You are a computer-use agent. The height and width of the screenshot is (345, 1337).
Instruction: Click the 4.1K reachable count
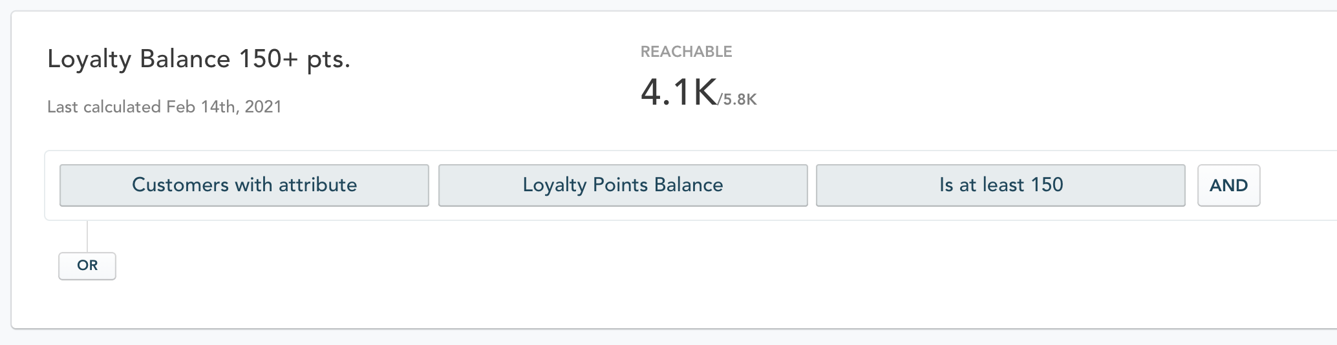[678, 92]
